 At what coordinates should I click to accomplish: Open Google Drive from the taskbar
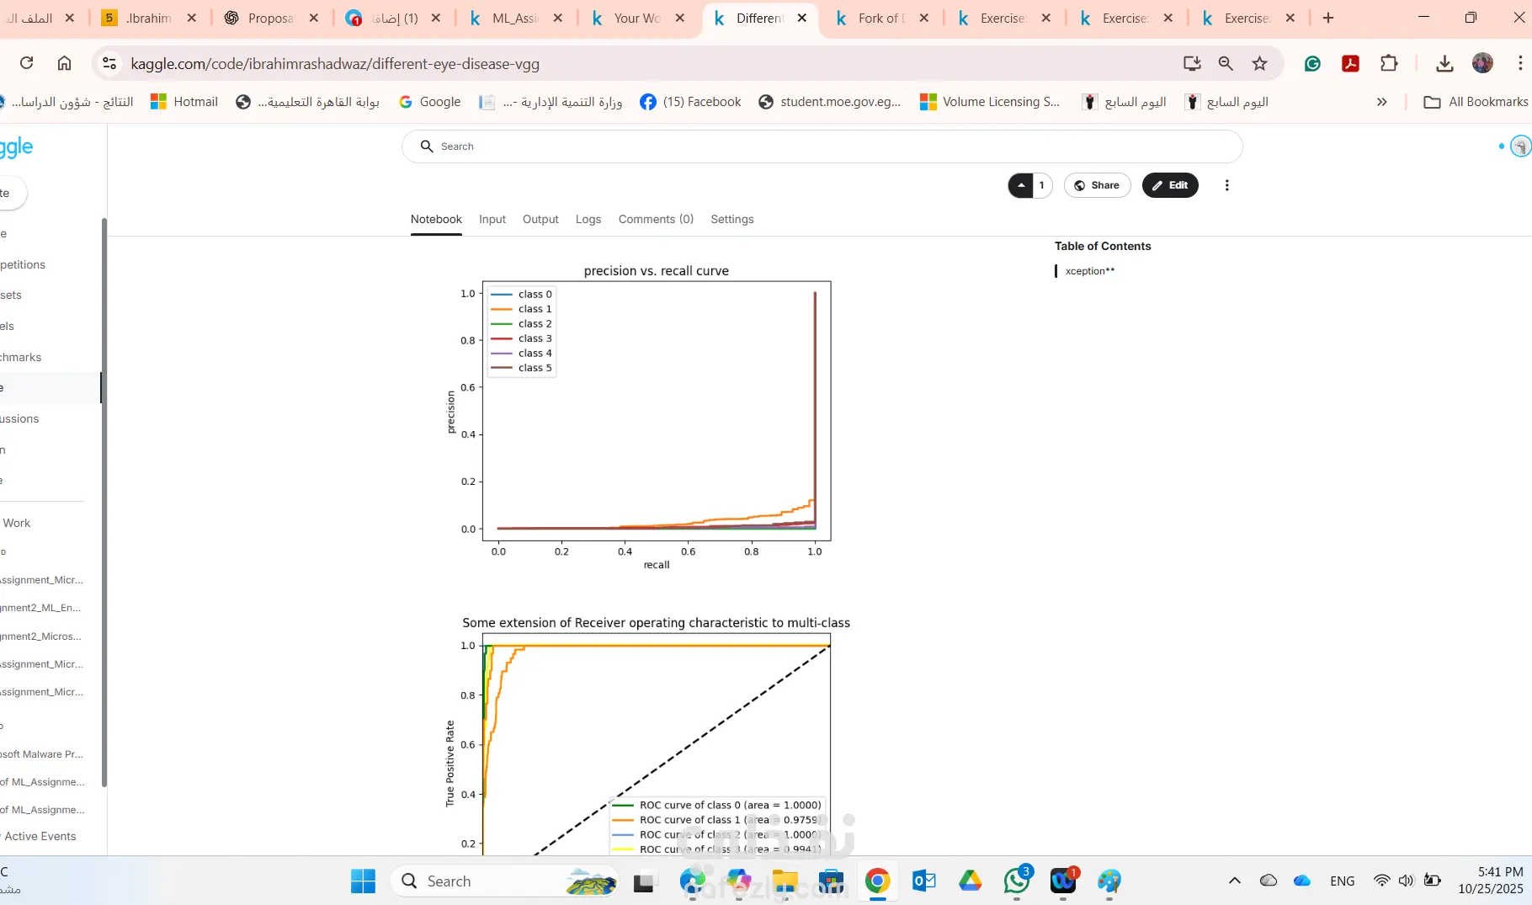click(x=970, y=881)
